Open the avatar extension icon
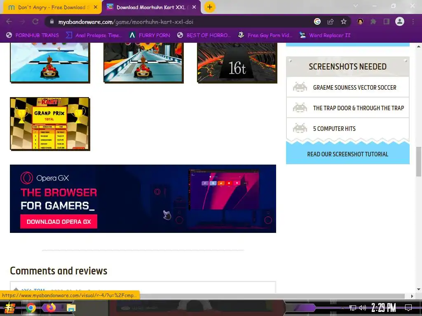Image resolution: width=422 pixels, height=316 pixels. 360,21
